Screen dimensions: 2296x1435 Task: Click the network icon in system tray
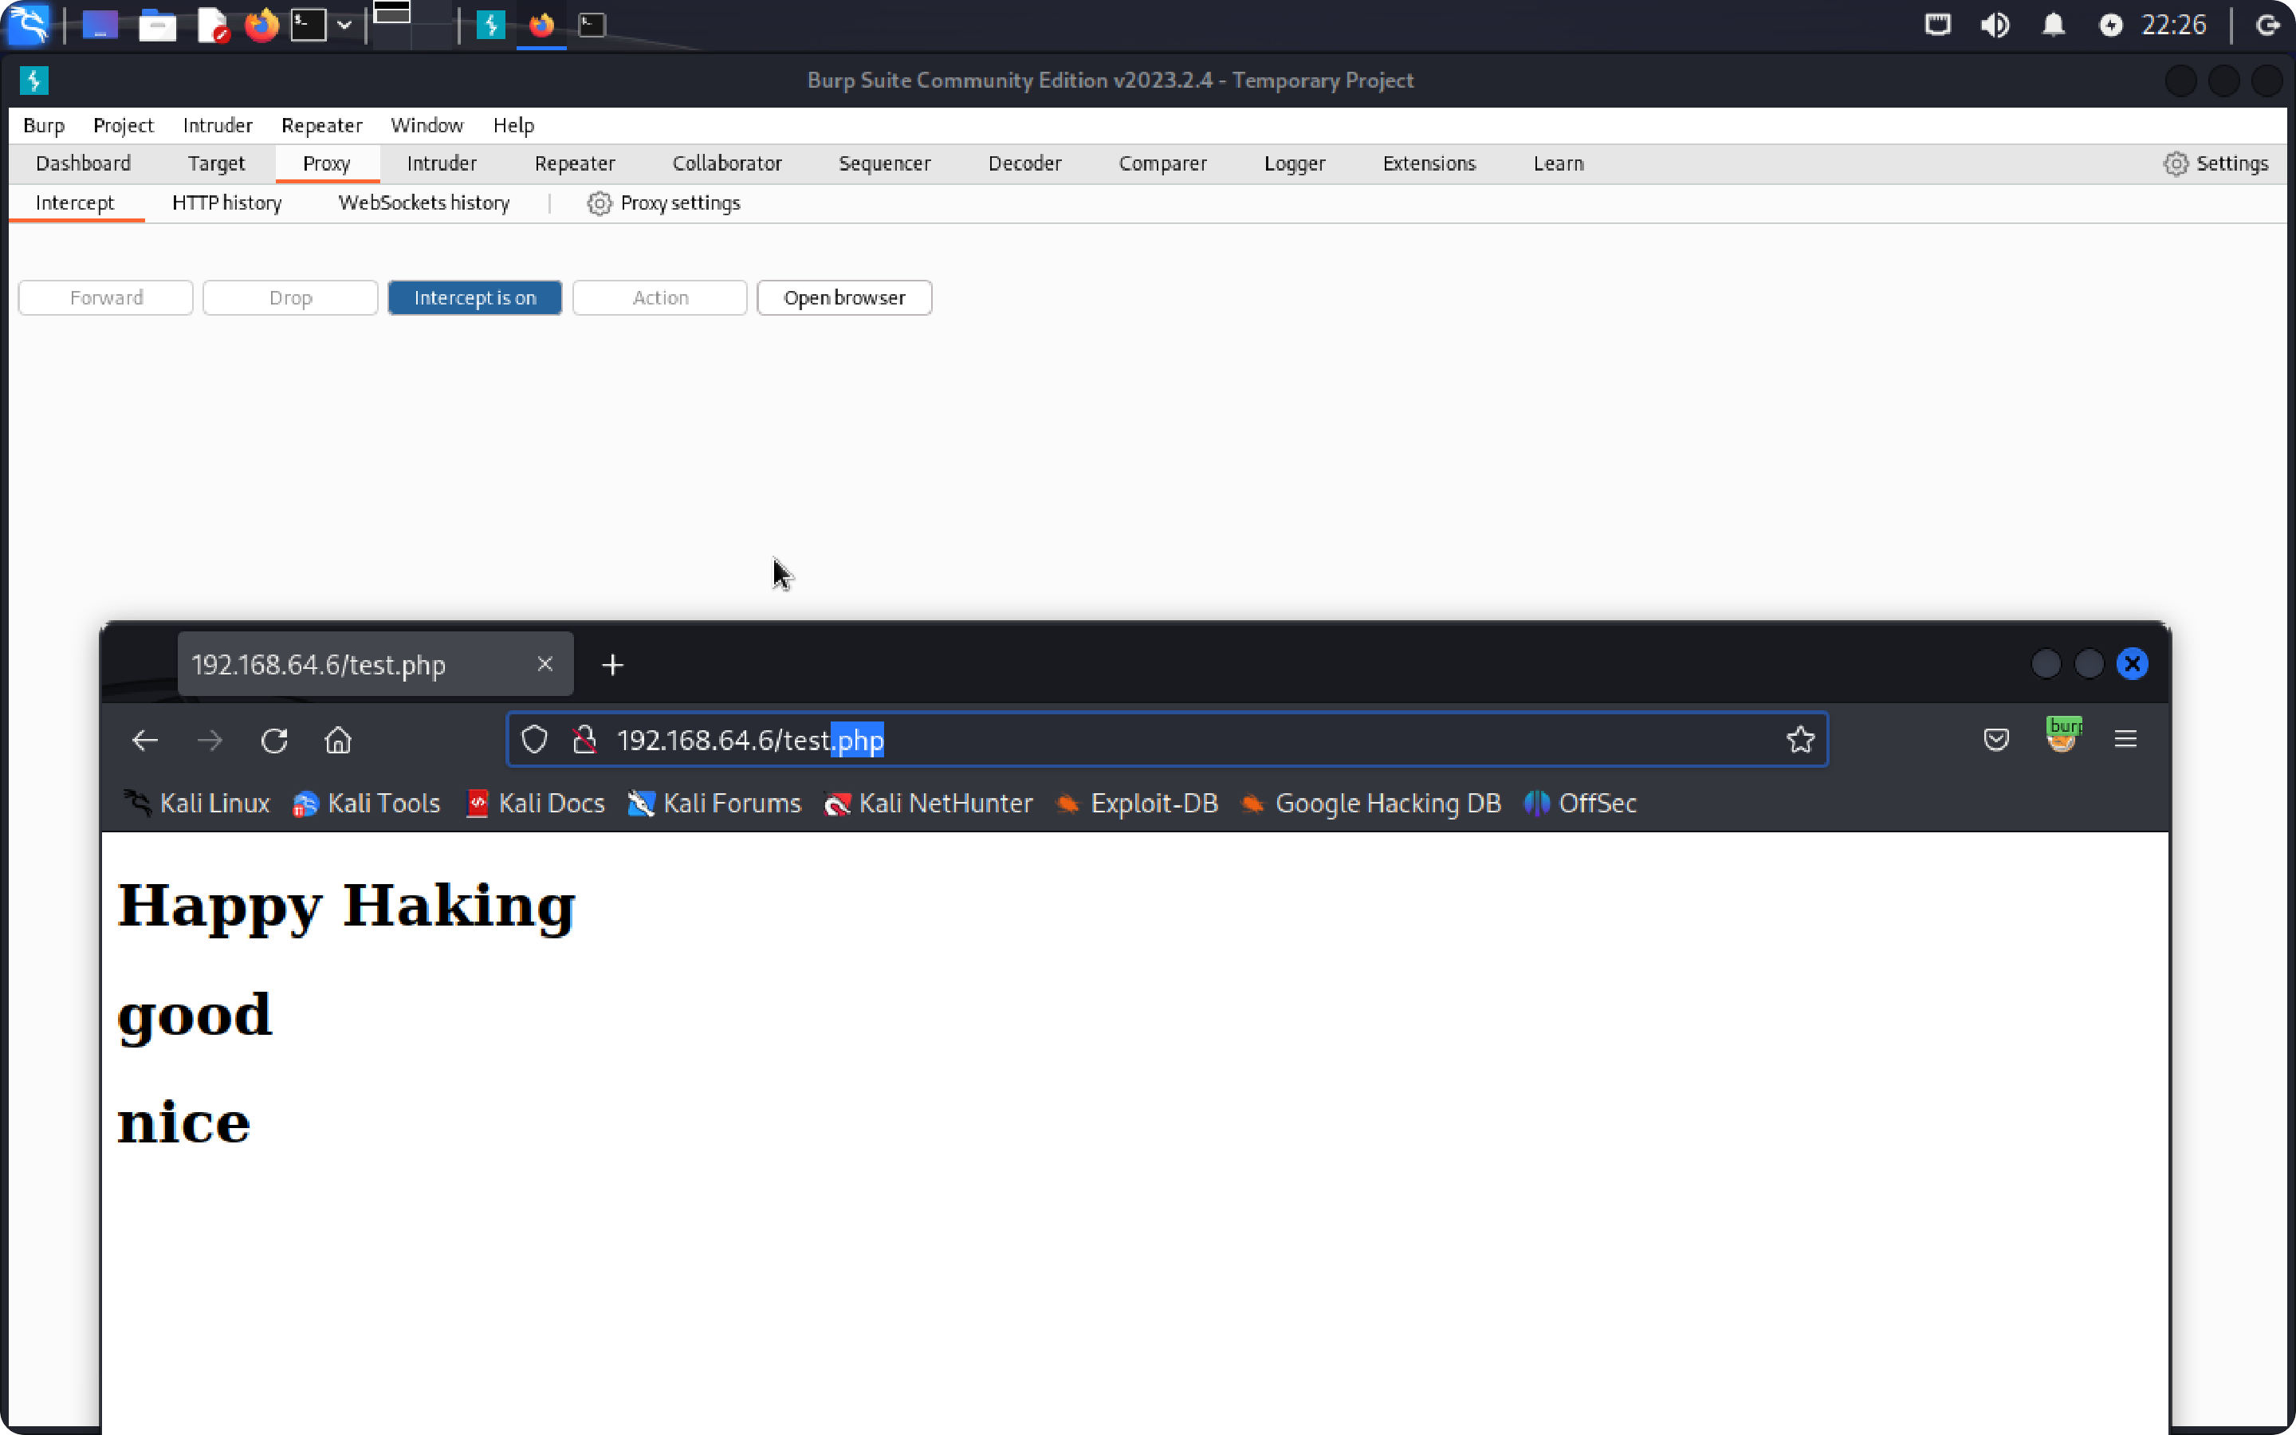(x=1937, y=25)
